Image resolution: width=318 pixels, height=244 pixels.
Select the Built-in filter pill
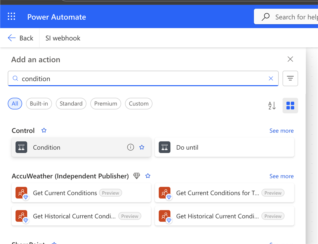pyautogui.click(x=39, y=104)
